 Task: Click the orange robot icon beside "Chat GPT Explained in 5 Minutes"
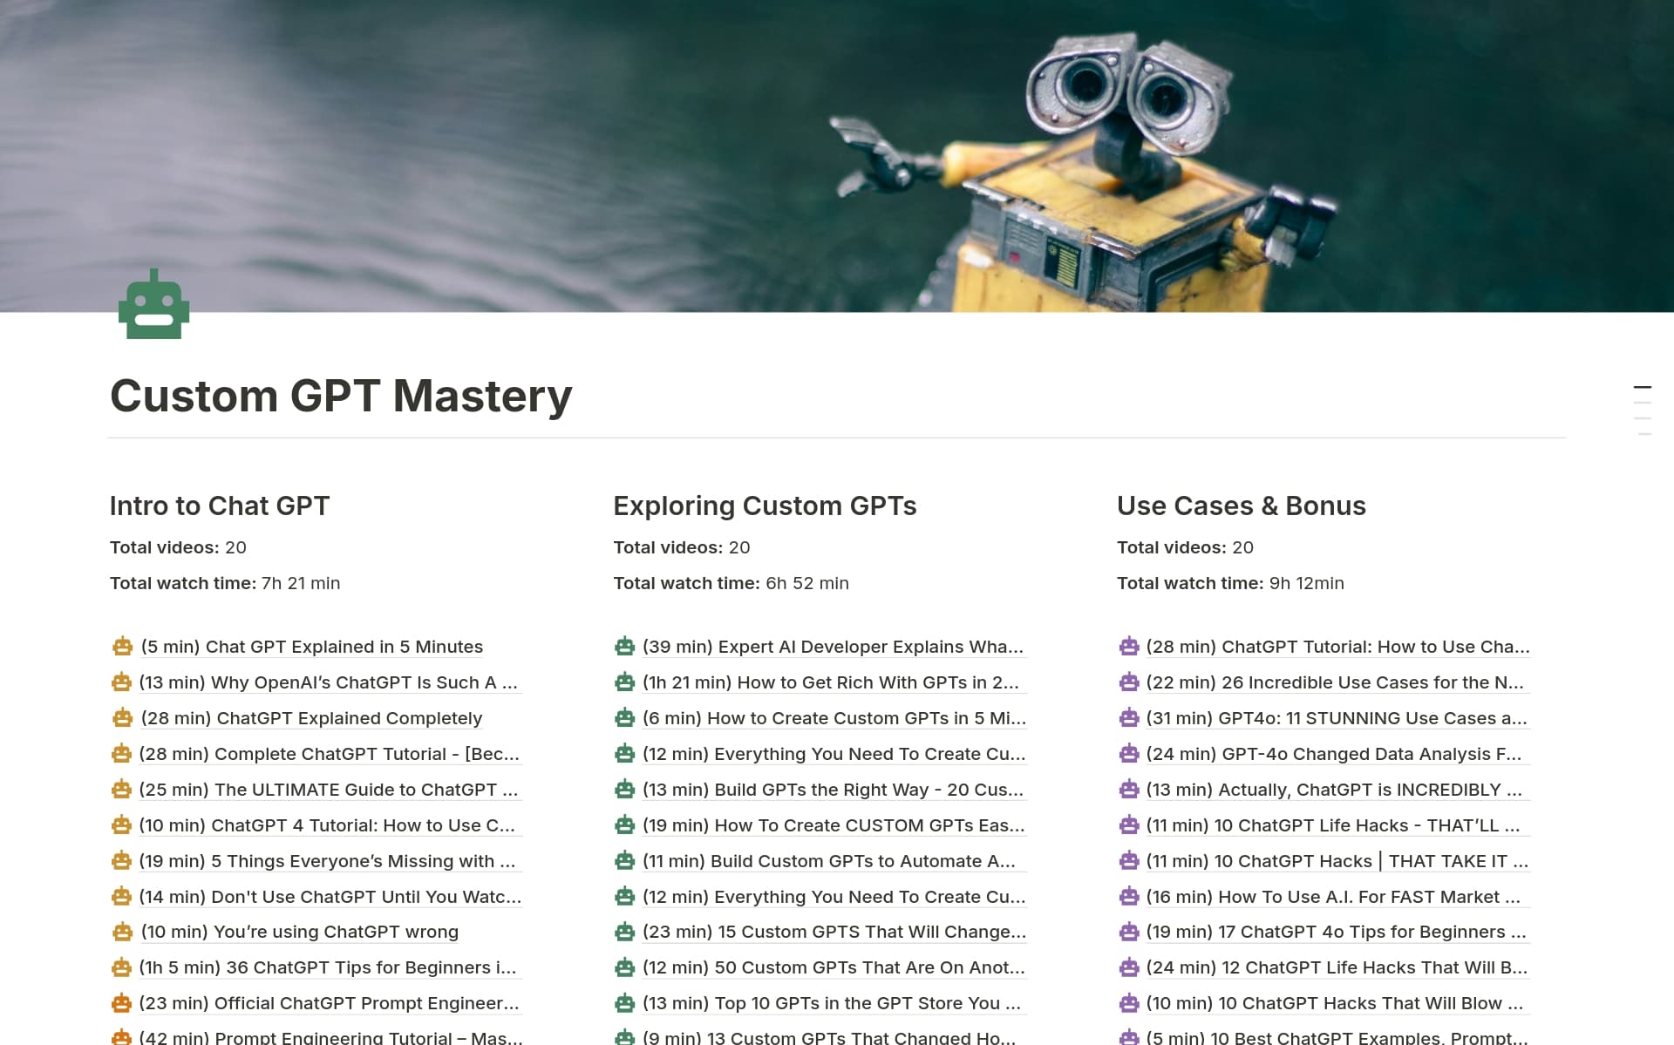click(x=121, y=647)
